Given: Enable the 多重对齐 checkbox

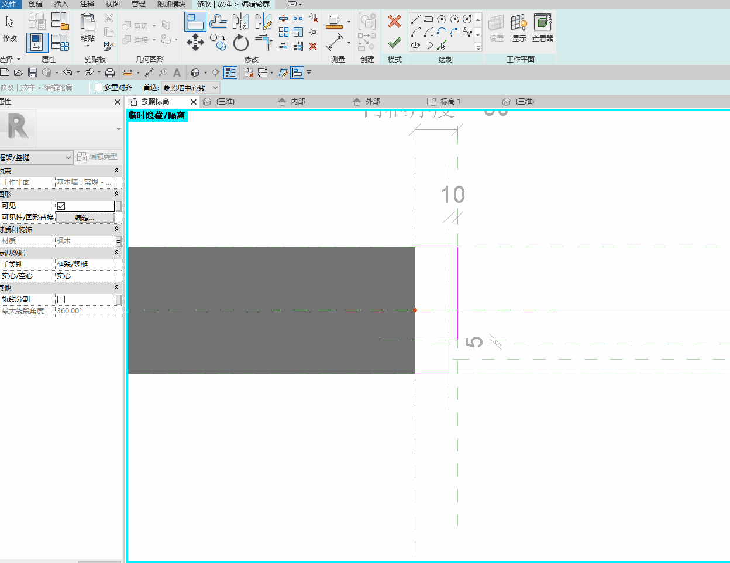Looking at the screenshot, I should [99, 88].
